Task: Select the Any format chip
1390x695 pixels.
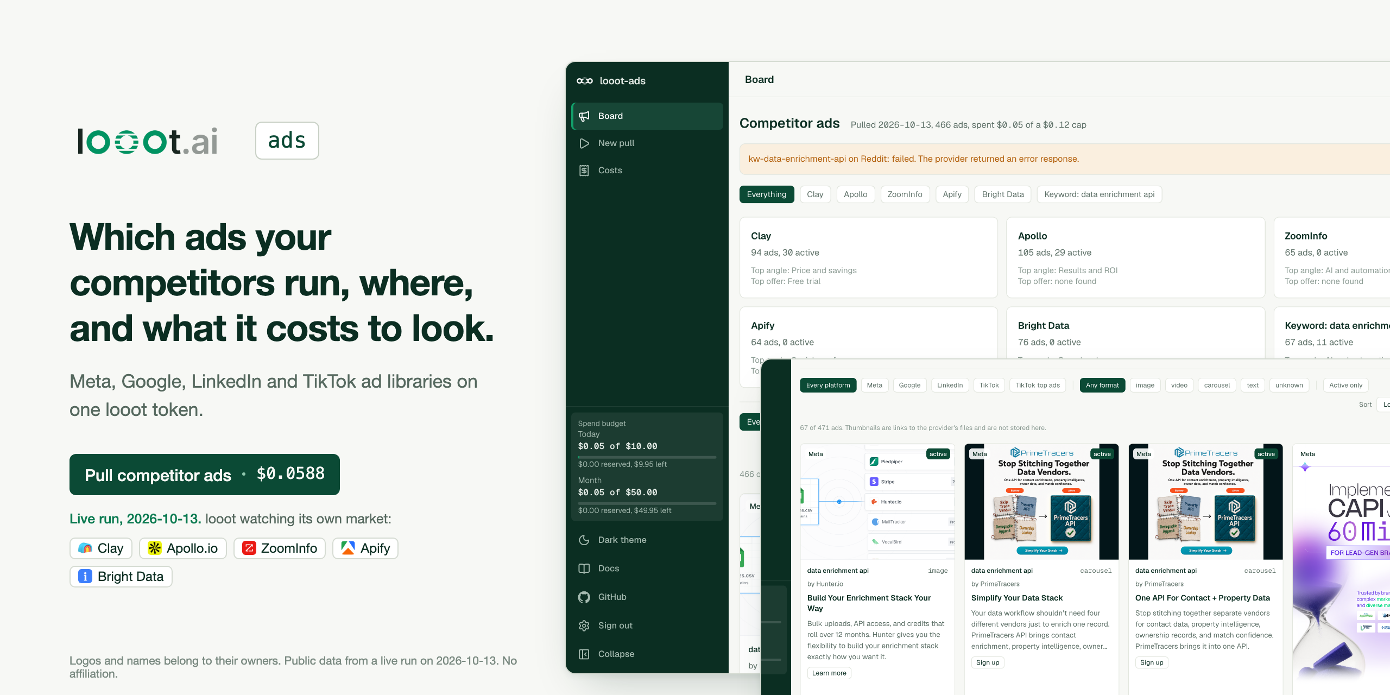Action: (x=1102, y=386)
